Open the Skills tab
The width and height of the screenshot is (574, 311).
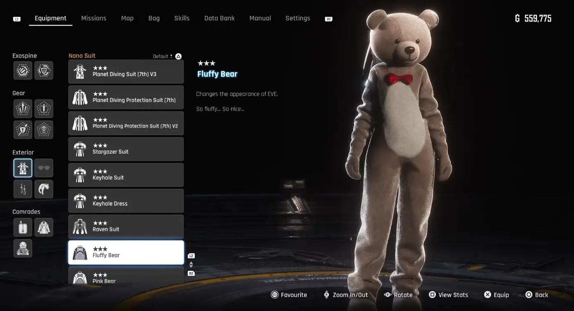pyautogui.click(x=182, y=18)
